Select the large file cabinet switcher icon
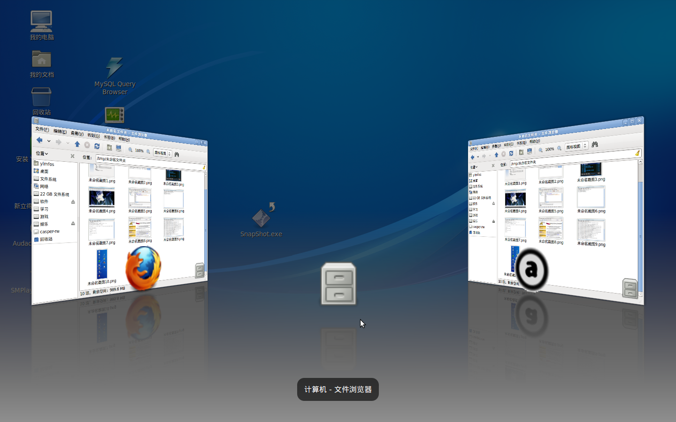This screenshot has width=676, height=422. (338, 284)
